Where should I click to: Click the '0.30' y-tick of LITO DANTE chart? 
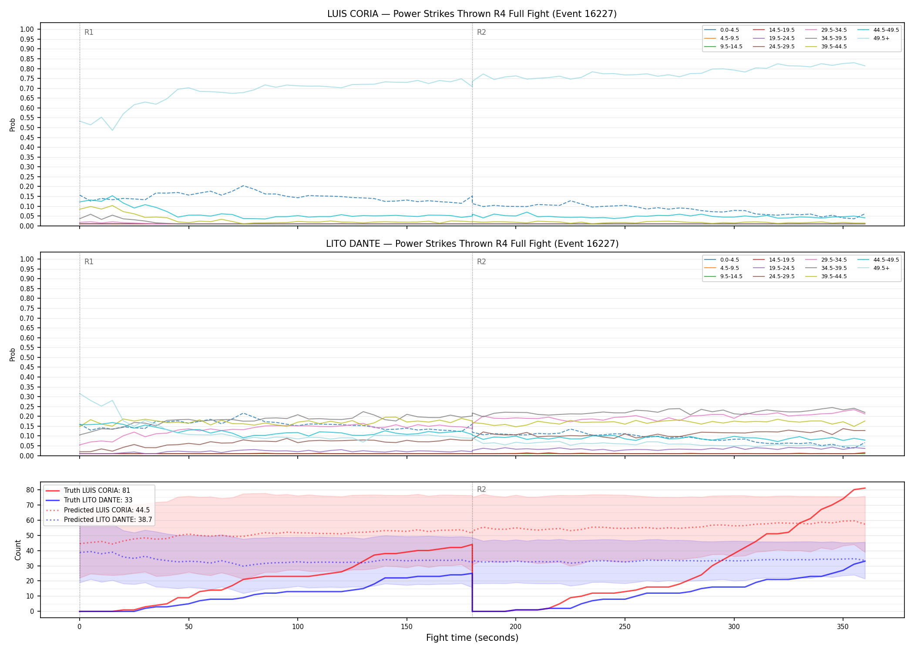pyautogui.click(x=27, y=397)
